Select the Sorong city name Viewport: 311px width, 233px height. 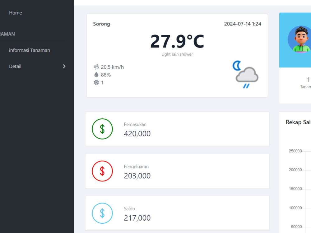(102, 24)
